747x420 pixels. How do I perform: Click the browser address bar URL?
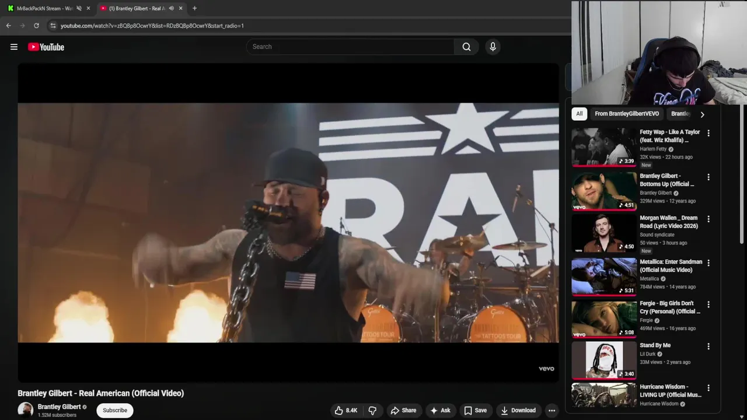tap(152, 26)
